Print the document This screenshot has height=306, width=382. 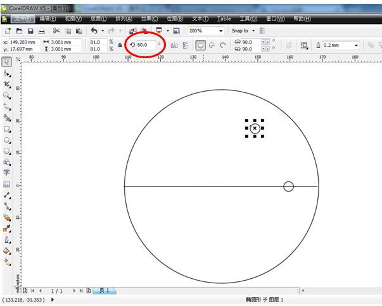click(x=42, y=31)
